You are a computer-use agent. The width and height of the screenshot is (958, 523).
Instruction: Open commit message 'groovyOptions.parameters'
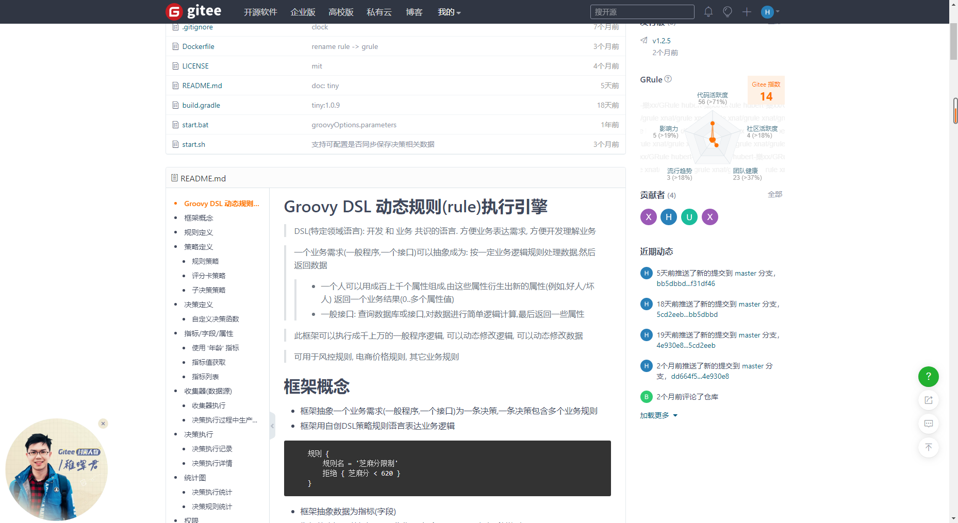coord(354,125)
